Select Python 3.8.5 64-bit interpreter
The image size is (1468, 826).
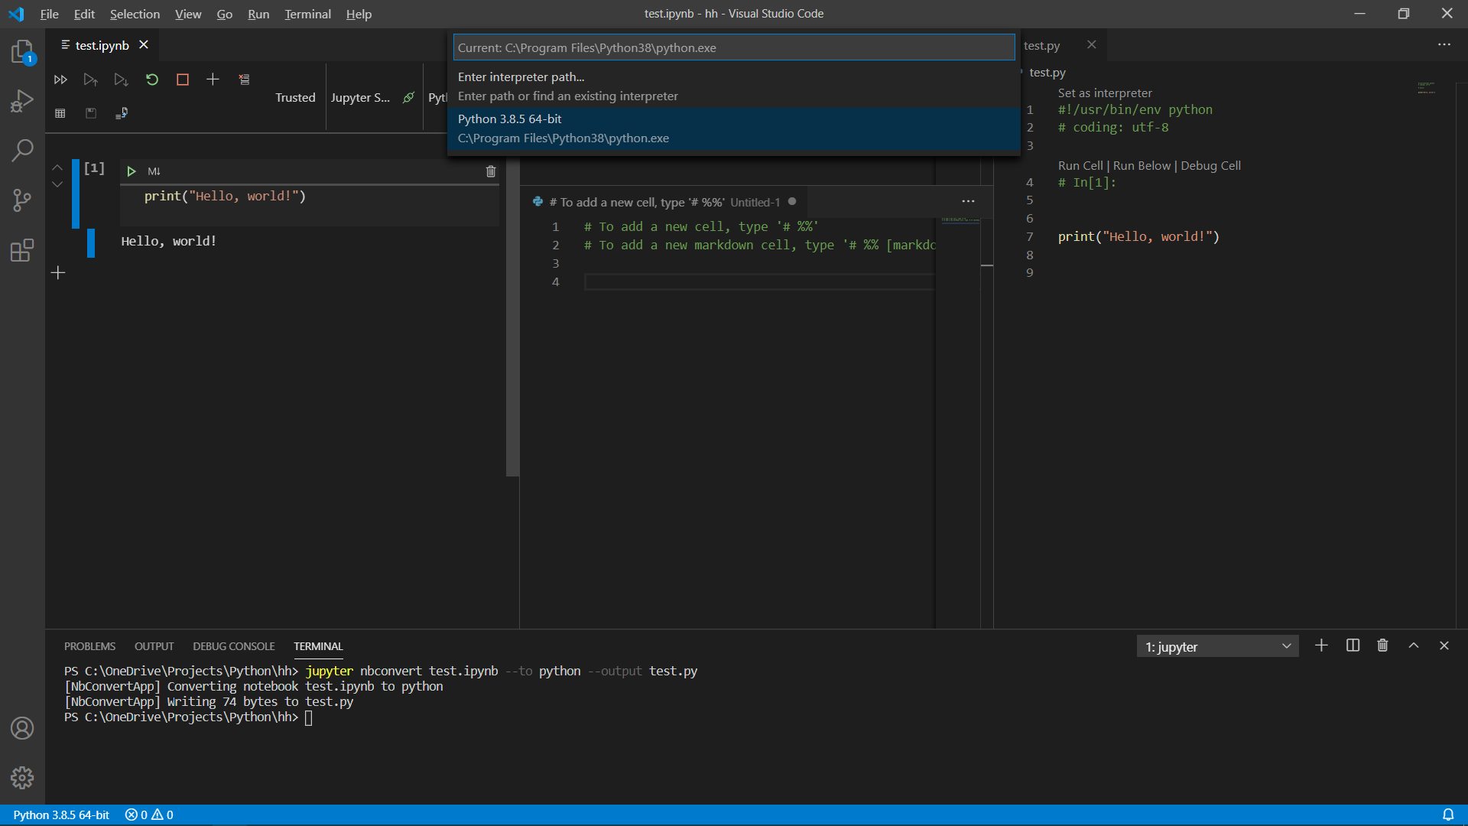(x=734, y=127)
